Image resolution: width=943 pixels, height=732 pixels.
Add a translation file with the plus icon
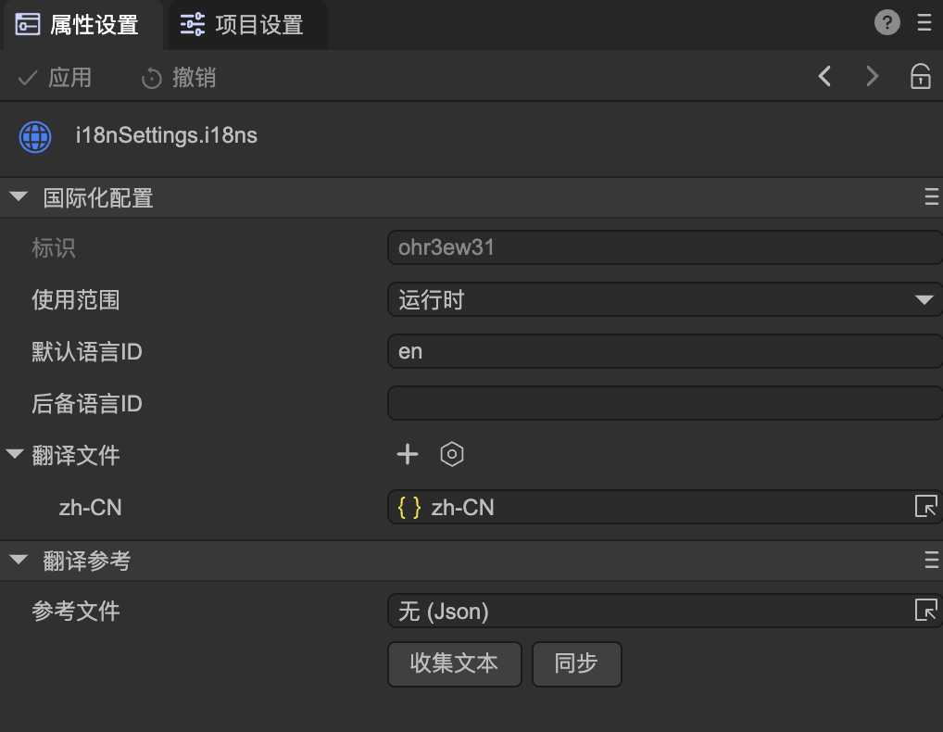(x=408, y=454)
